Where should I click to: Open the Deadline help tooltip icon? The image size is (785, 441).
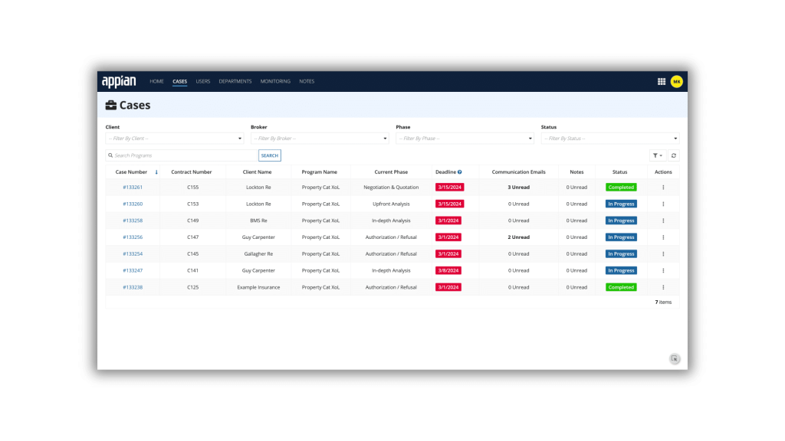(x=461, y=171)
